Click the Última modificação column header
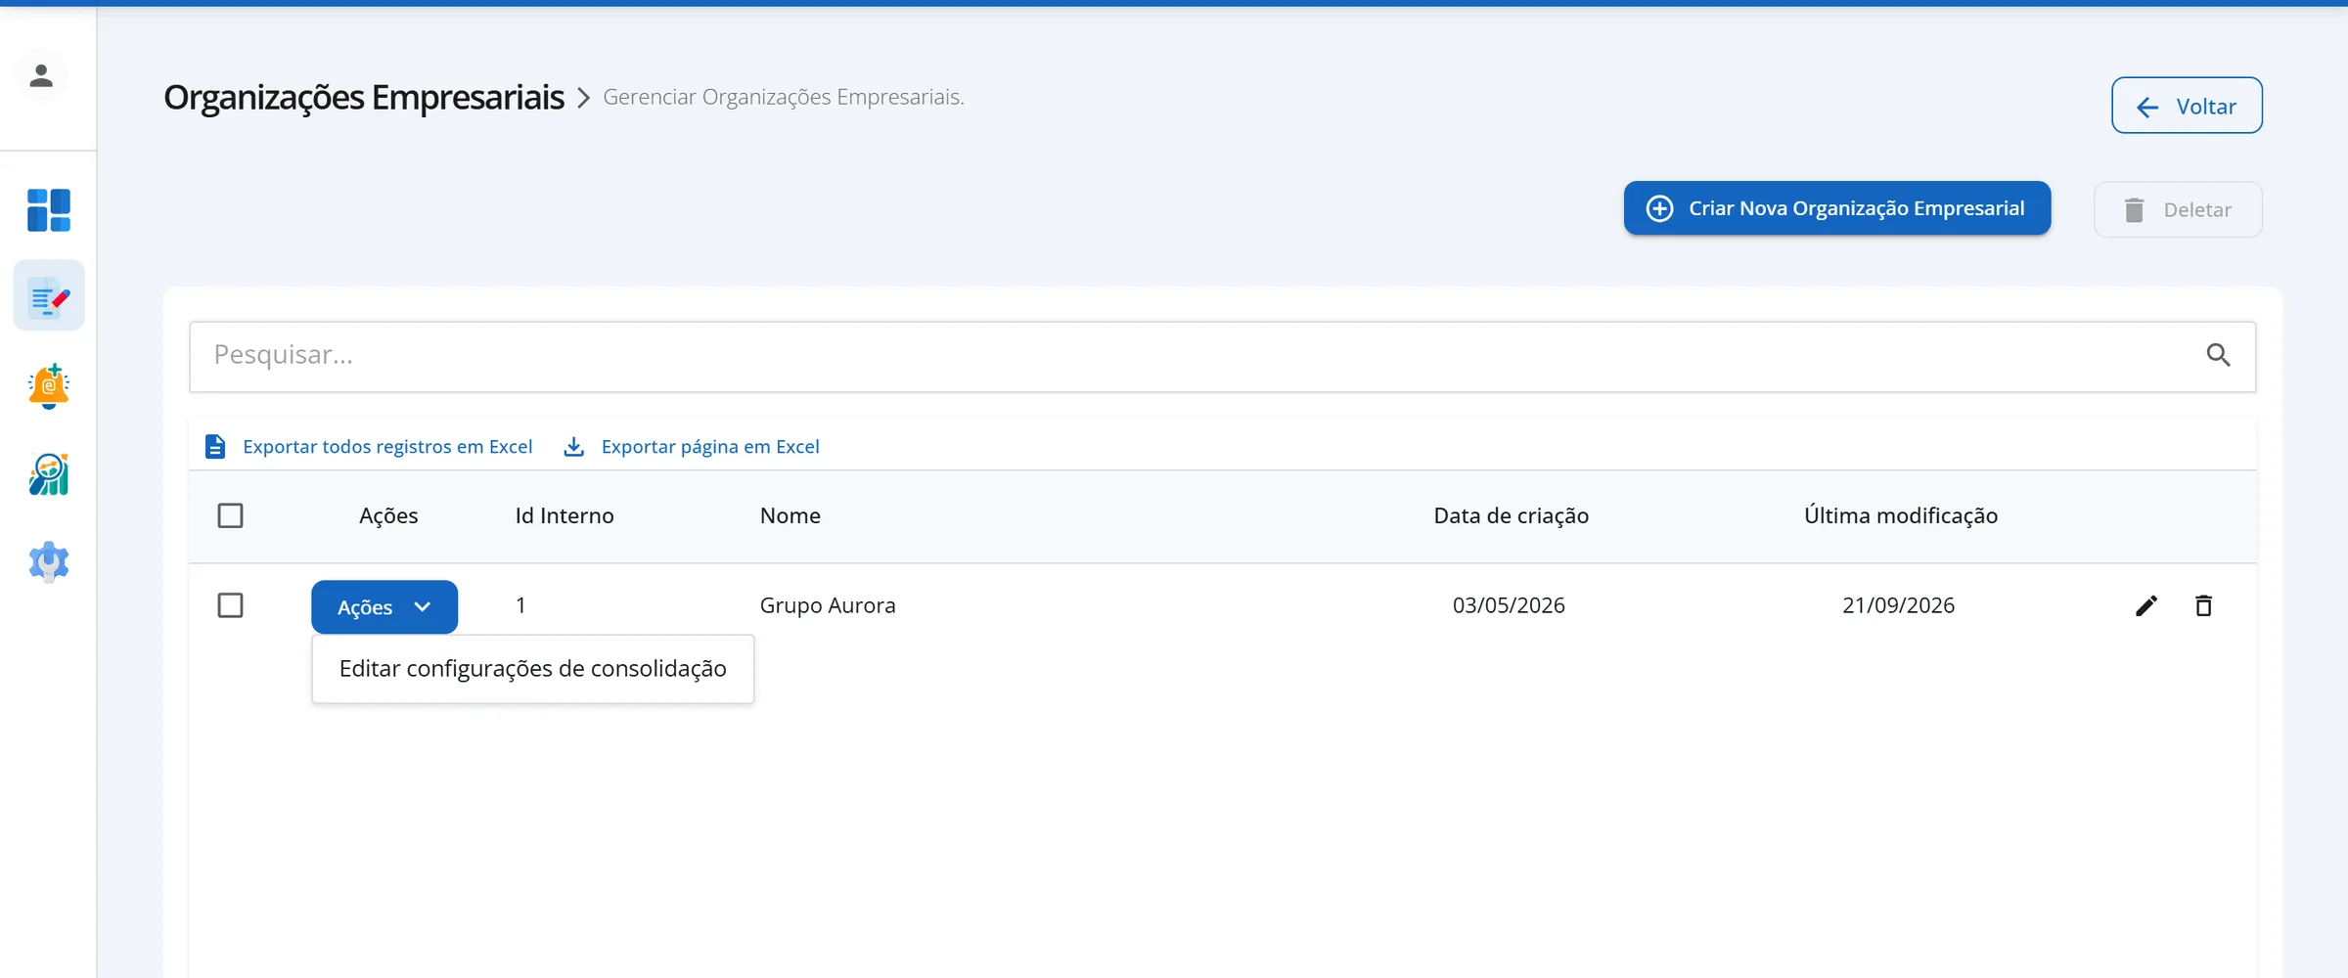Screen dimensions: 2348x978 1901,515
